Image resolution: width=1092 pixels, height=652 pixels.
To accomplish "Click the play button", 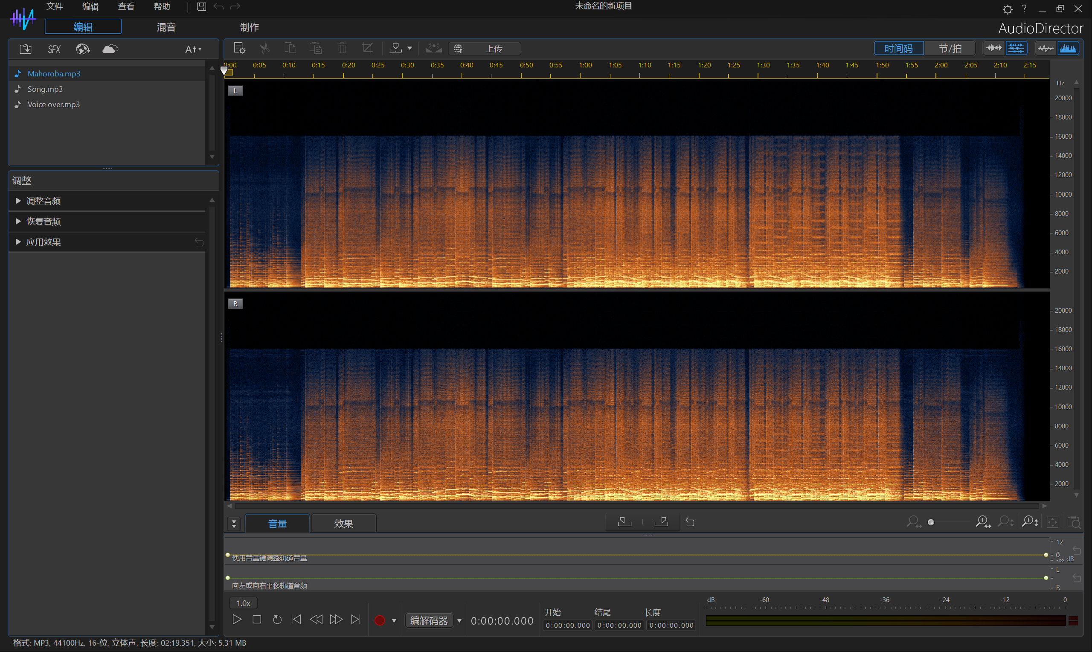I will pyautogui.click(x=237, y=620).
